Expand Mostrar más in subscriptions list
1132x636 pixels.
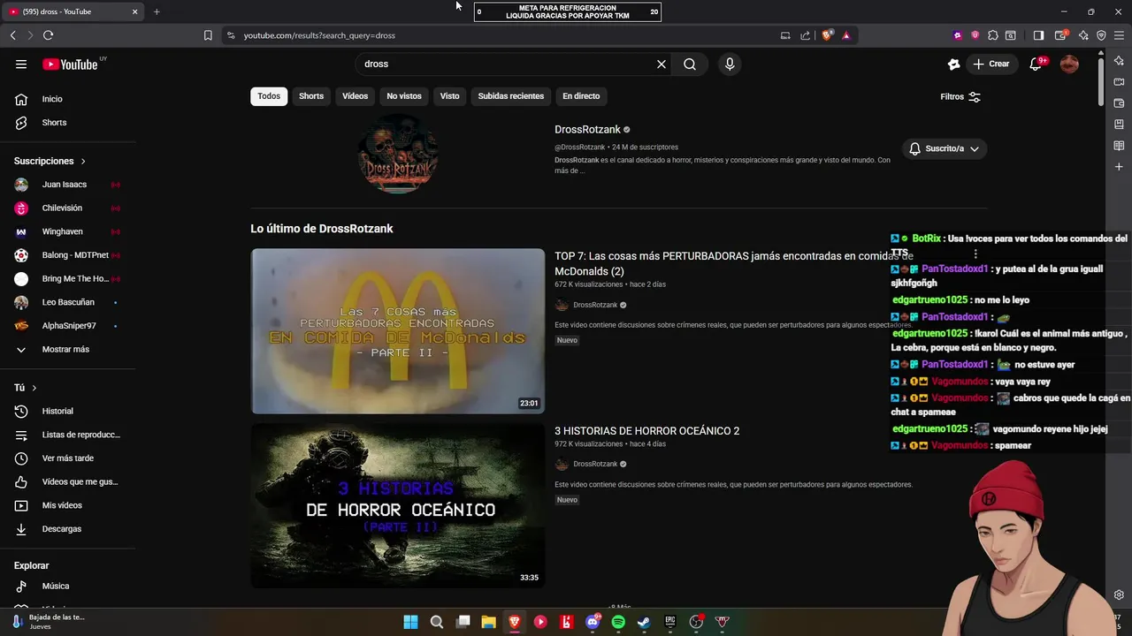(x=65, y=349)
